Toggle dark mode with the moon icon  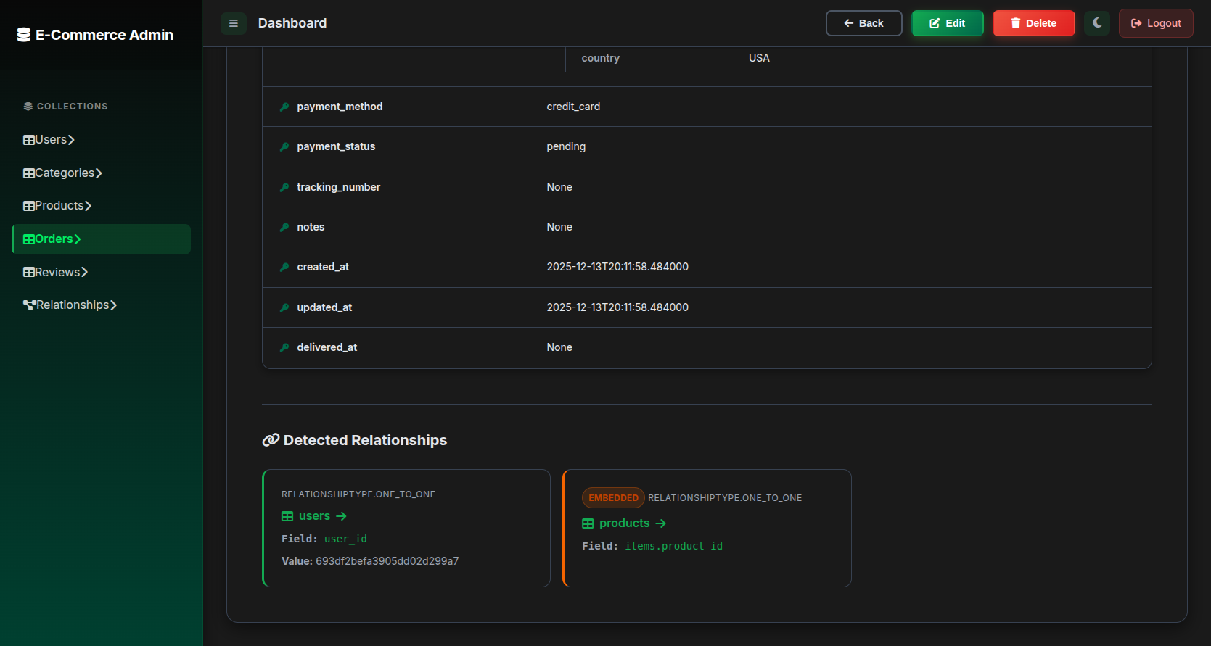[x=1097, y=23]
